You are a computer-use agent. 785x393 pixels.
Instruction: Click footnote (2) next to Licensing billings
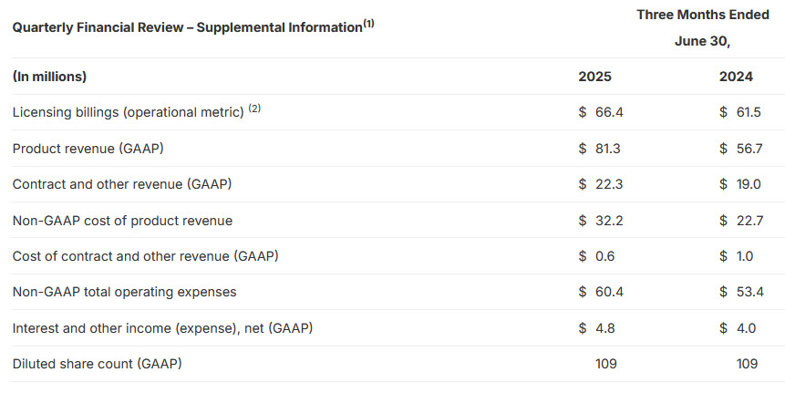[254, 109]
